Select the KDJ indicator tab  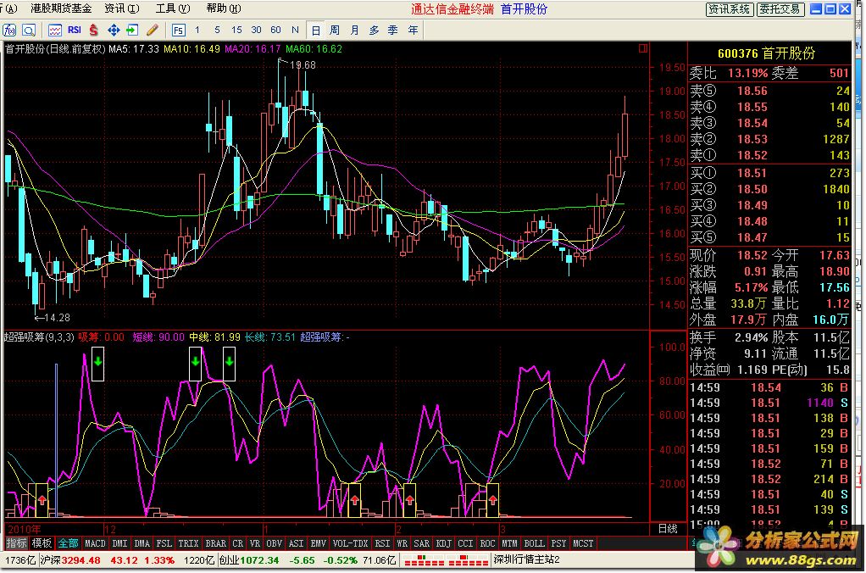[x=443, y=543]
